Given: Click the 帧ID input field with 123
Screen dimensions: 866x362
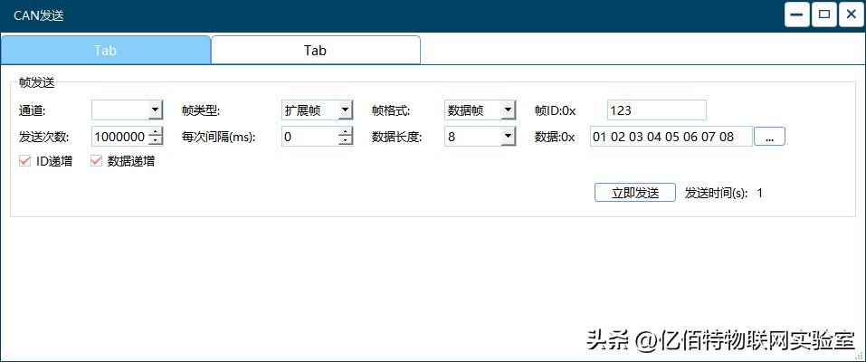Looking at the screenshot, I should click(x=657, y=110).
